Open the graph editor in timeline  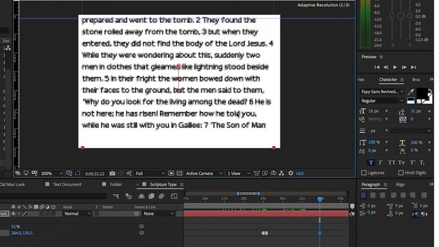click(x=174, y=196)
